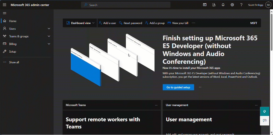This screenshot has width=273, height=135.
Task: Open toolbar overflow more actions ellipsis
Action: point(194,23)
